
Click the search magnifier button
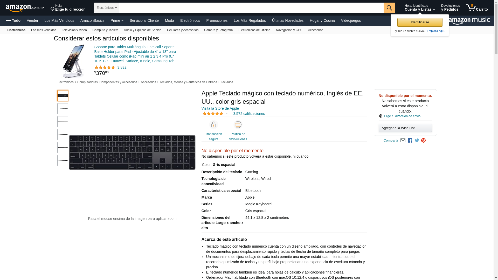pyautogui.click(x=389, y=8)
